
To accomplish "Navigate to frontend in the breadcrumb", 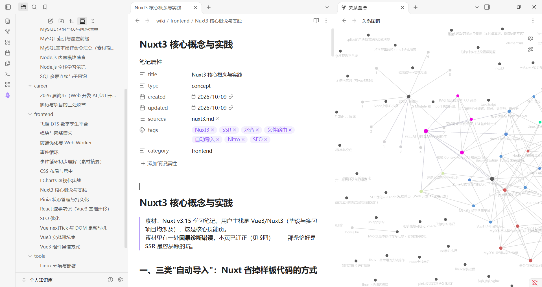I will click(x=180, y=21).
